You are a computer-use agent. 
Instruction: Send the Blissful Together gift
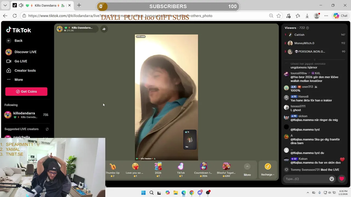coord(226,170)
